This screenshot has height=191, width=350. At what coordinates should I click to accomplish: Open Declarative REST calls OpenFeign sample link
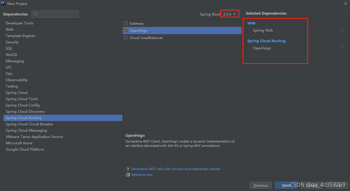click(x=176, y=169)
